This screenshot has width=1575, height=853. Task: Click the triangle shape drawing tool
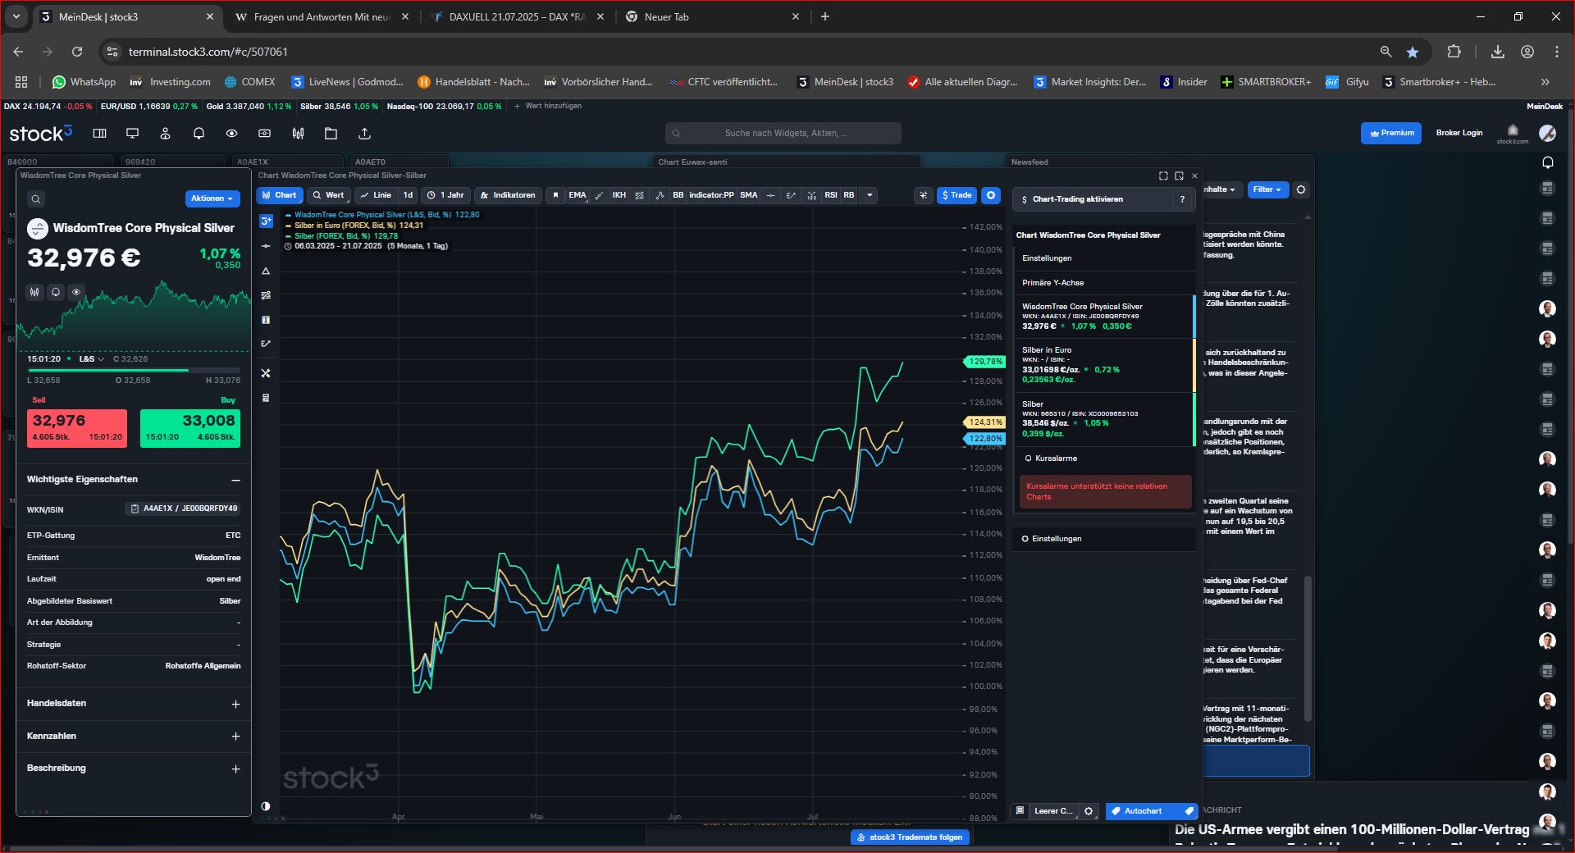point(266,271)
